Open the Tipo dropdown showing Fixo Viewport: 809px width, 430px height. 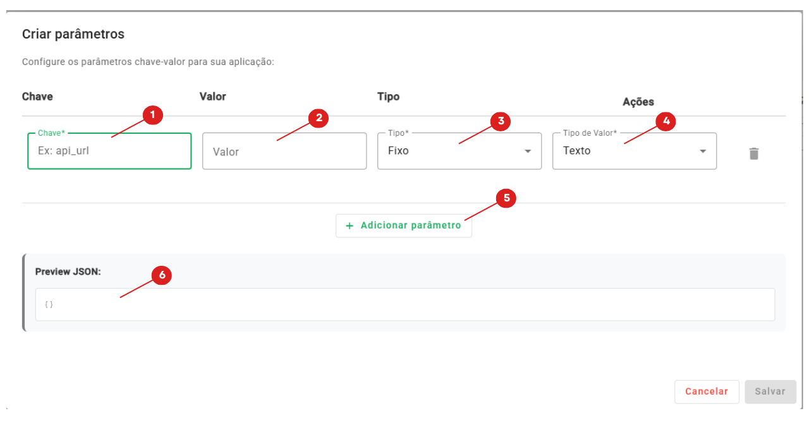[x=459, y=152]
